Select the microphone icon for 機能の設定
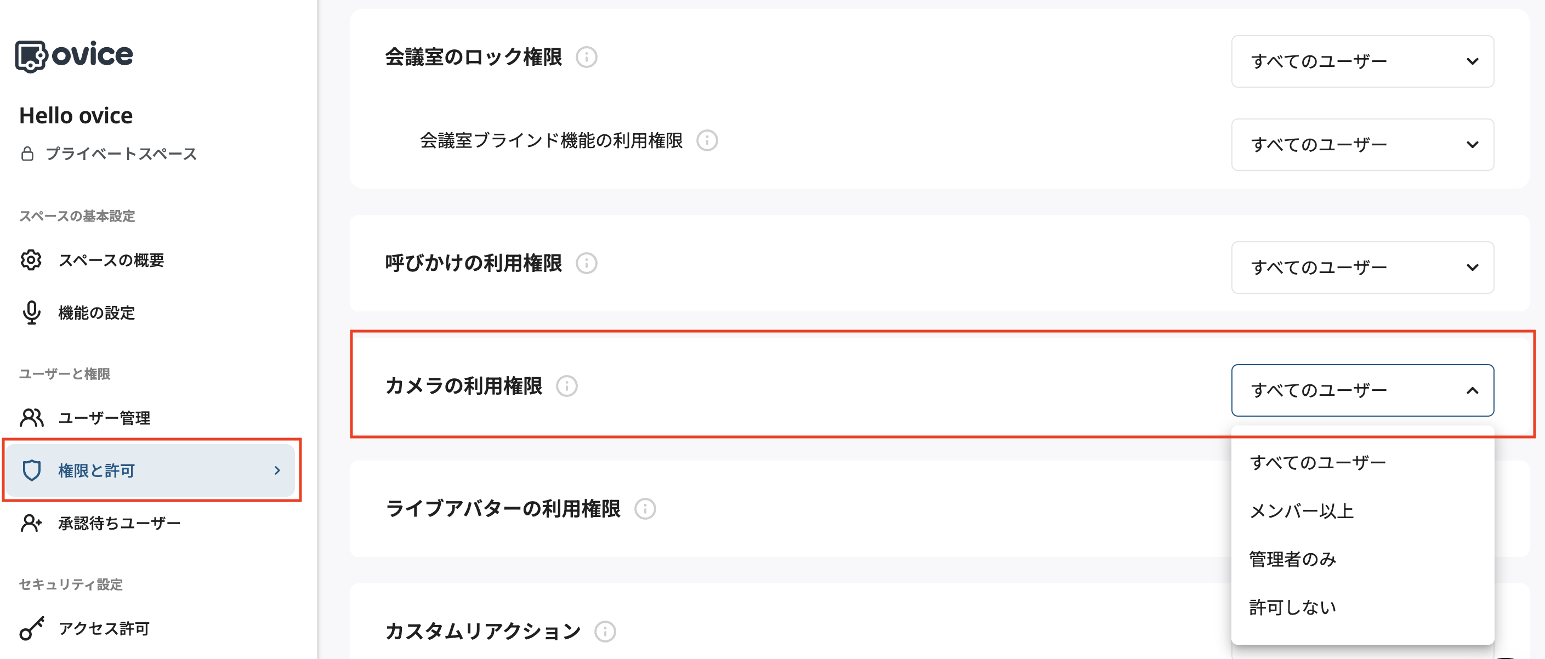This screenshot has width=1545, height=659. pyautogui.click(x=31, y=313)
